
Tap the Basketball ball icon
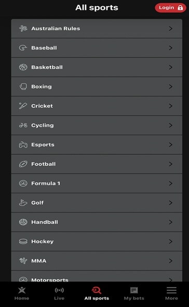(23, 67)
